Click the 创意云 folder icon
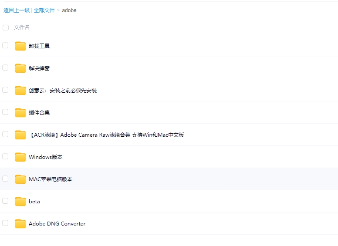338x246 pixels. coord(20,91)
